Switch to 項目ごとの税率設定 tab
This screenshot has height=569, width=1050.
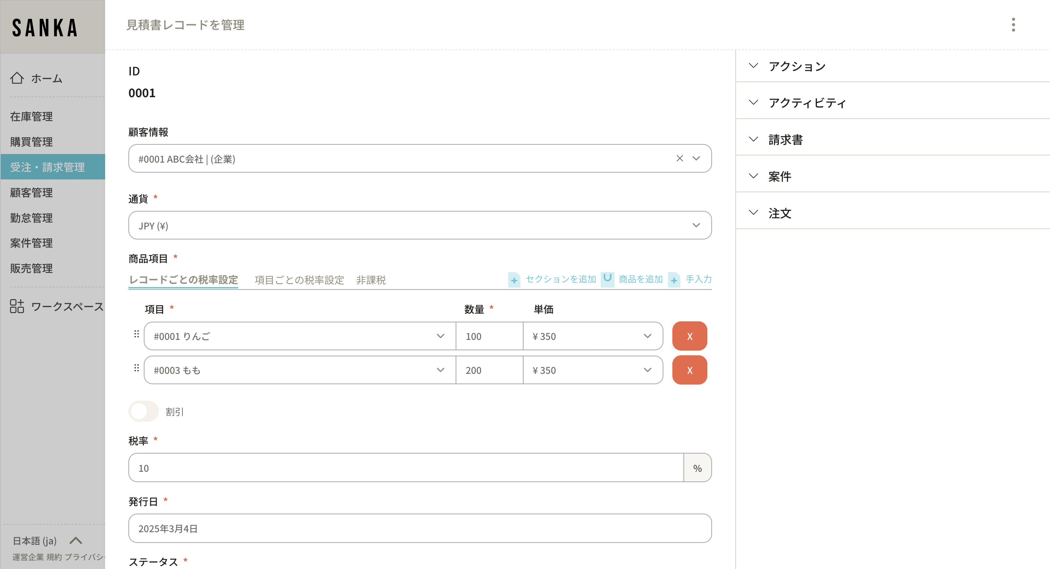coord(299,280)
